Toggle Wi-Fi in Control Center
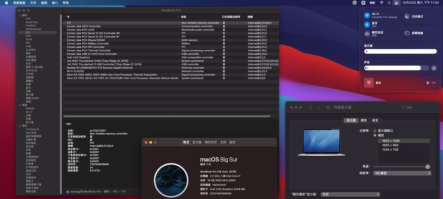 [x=367, y=15]
